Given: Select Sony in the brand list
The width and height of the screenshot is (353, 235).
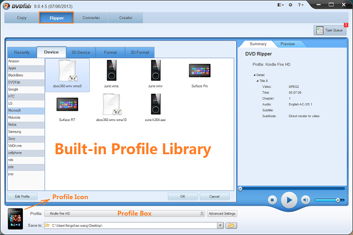Looking at the screenshot, I should [x=26, y=139].
